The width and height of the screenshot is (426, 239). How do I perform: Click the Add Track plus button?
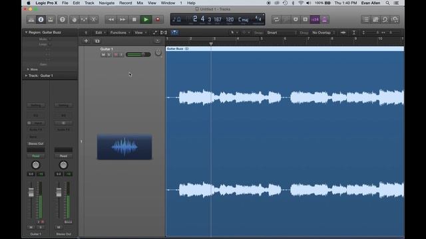coord(86,41)
